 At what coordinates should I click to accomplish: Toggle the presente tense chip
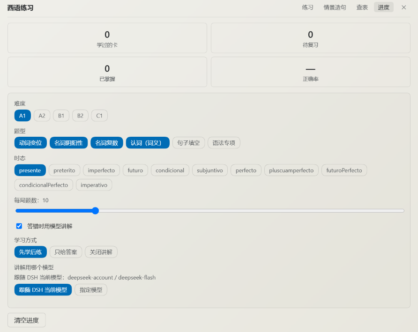[30, 170]
